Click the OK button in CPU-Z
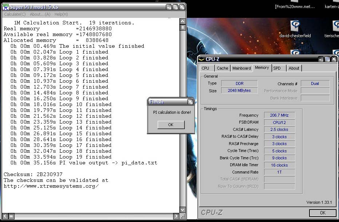Image resolution: width=339 pixels, height=222 pixels. [x=323, y=213]
